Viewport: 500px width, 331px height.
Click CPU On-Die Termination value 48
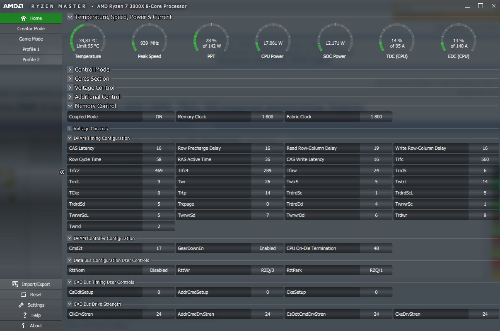pyautogui.click(x=376, y=248)
